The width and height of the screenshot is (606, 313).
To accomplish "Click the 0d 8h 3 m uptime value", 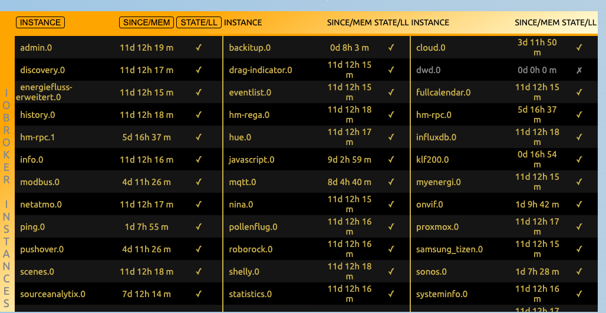I will coord(350,48).
